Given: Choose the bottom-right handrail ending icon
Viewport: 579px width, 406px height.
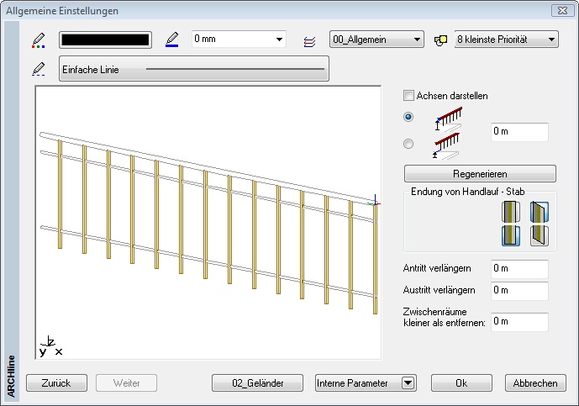Looking at the screenshot, I should tap(540, 235).
